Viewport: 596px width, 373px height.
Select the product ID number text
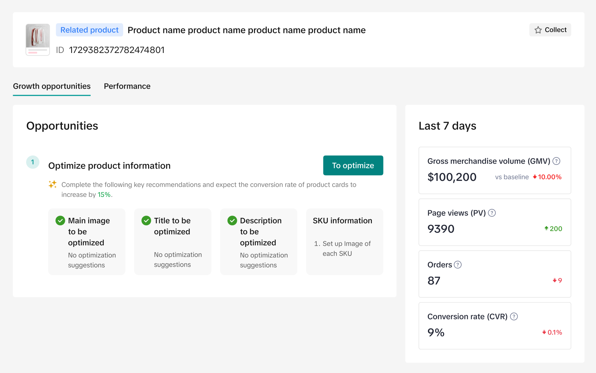click(117, 50)
